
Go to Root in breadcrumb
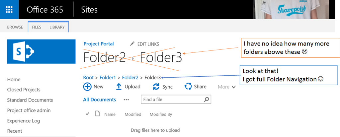click(x=88, y=78)
